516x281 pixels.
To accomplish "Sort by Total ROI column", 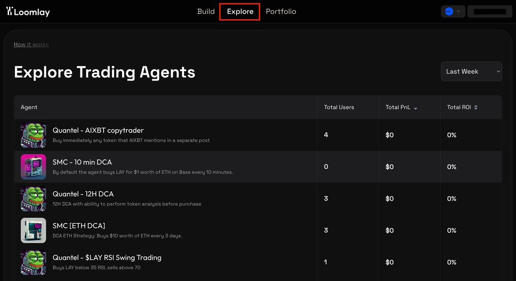I will pos(462,107).
